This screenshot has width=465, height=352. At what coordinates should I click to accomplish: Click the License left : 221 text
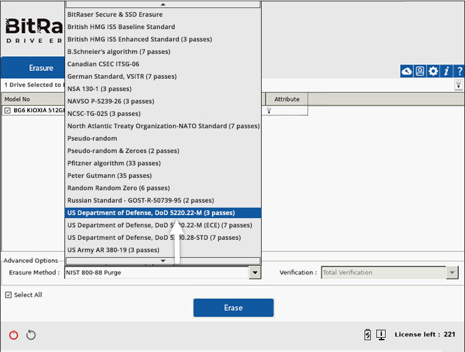coord(425,335)
